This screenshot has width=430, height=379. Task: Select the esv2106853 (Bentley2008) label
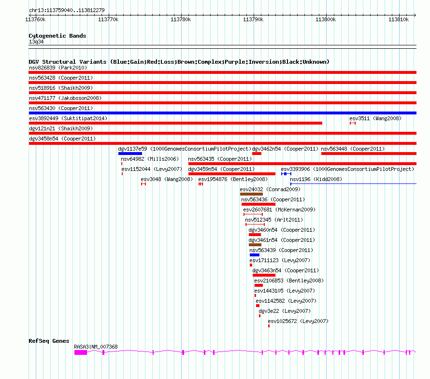pyautogui.click(x=289, y=281)
